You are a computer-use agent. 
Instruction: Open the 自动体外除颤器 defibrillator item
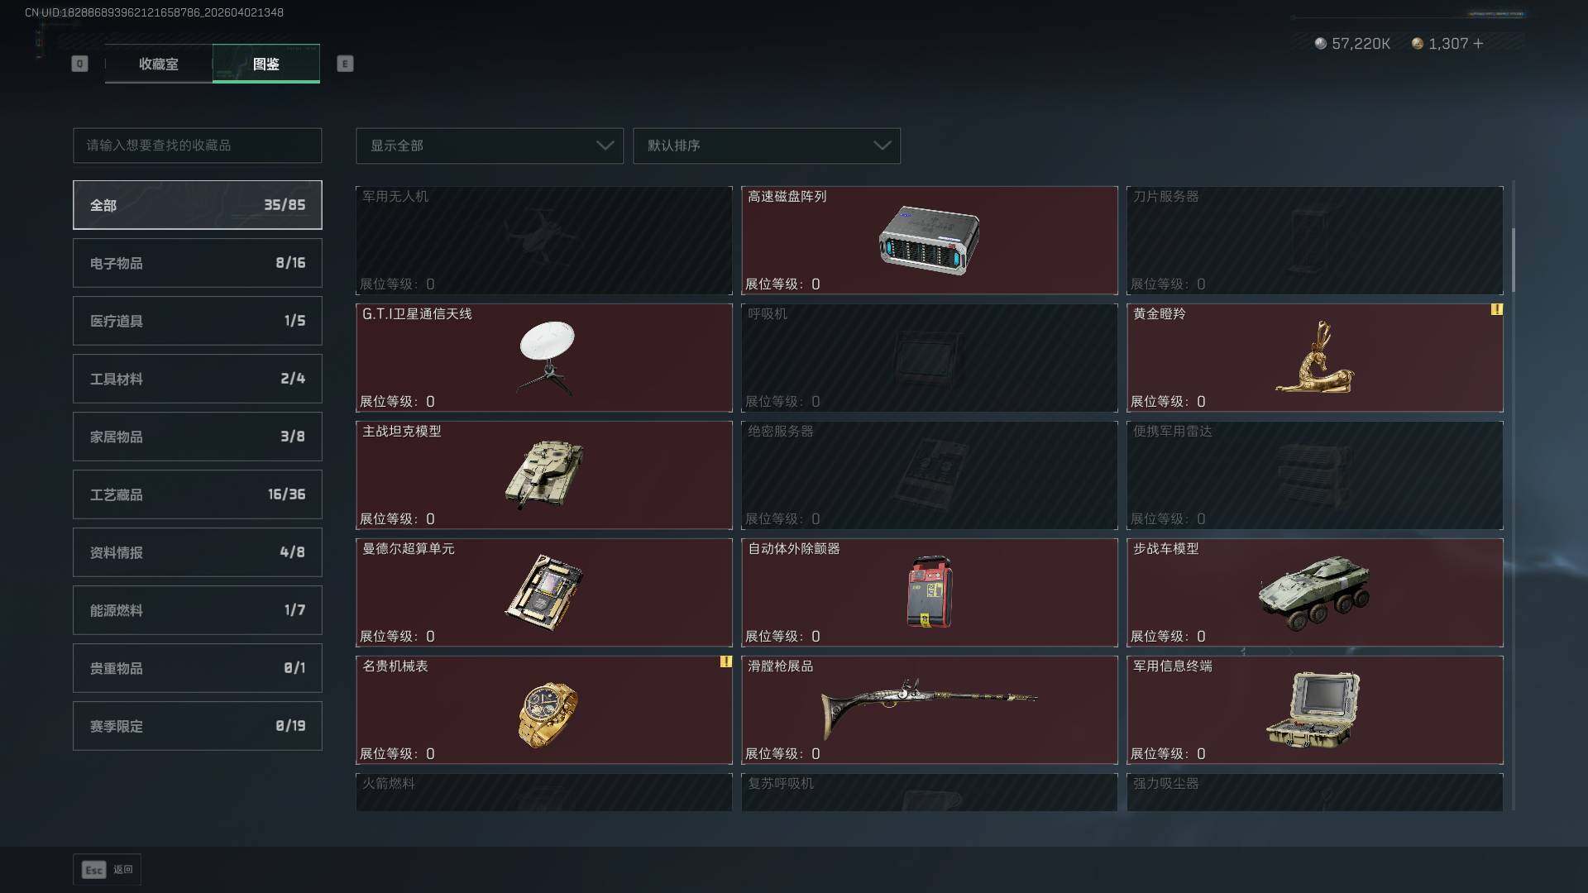tap(929, 593)
